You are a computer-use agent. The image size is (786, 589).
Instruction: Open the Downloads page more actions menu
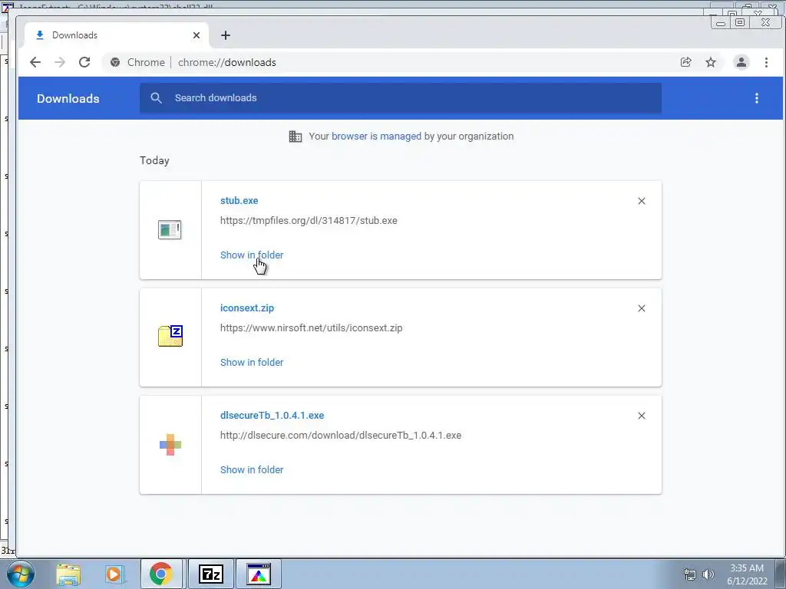click(756, 98)
